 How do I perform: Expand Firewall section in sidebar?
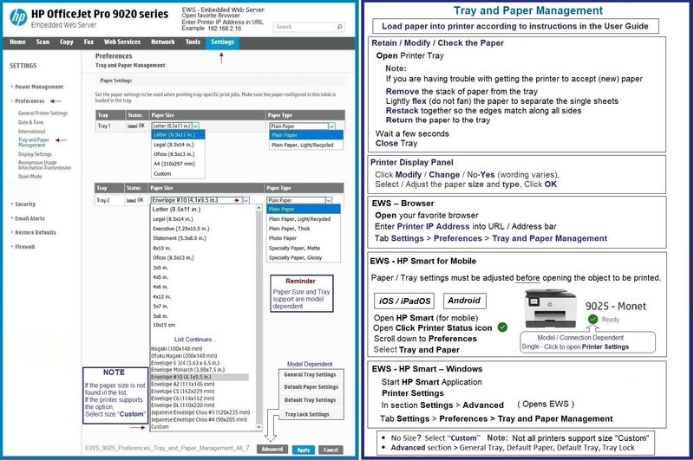[24, 247]
